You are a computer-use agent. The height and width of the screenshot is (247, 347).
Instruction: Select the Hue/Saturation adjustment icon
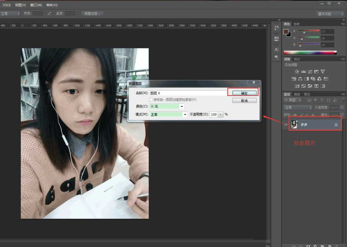coord(294,79)
